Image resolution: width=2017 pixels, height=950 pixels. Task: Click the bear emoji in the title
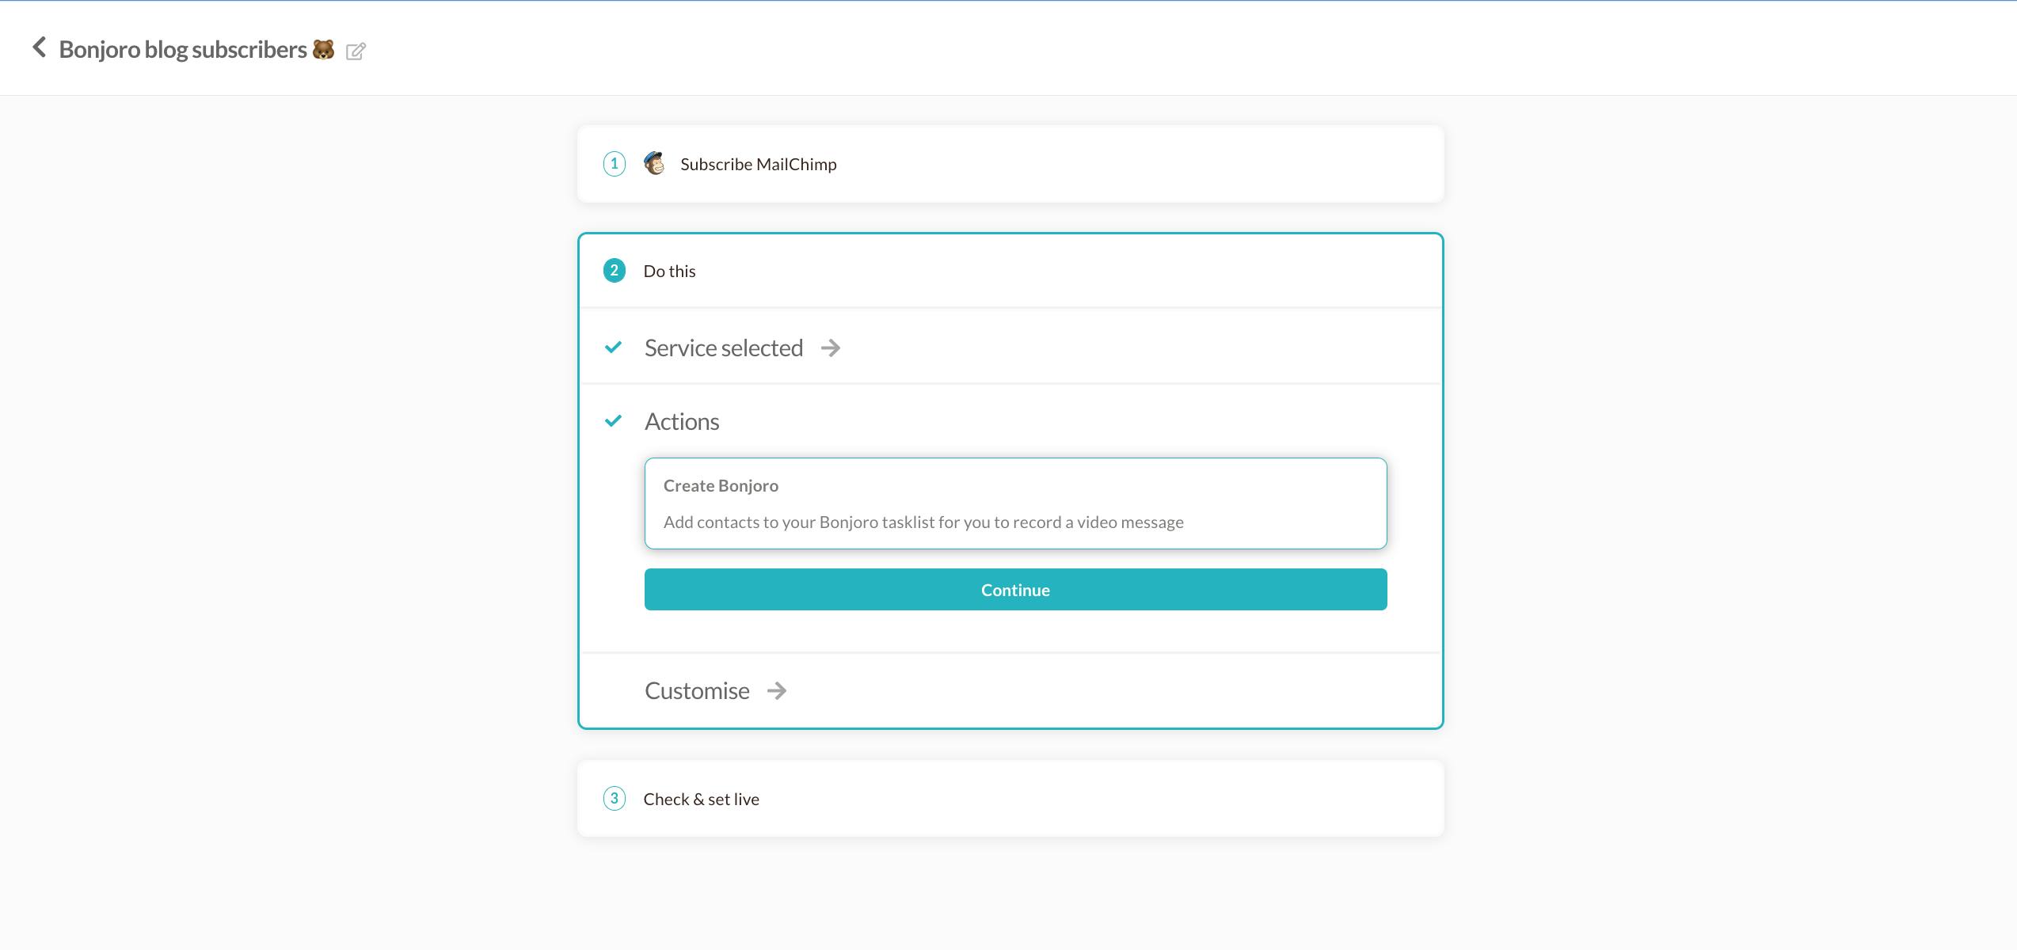click(323, 50)
